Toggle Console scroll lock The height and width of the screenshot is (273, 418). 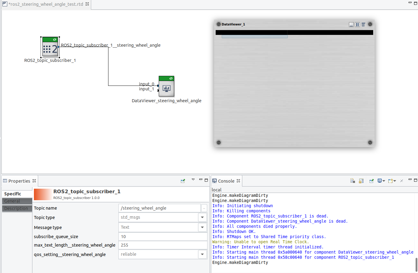(x=361, y=181)
